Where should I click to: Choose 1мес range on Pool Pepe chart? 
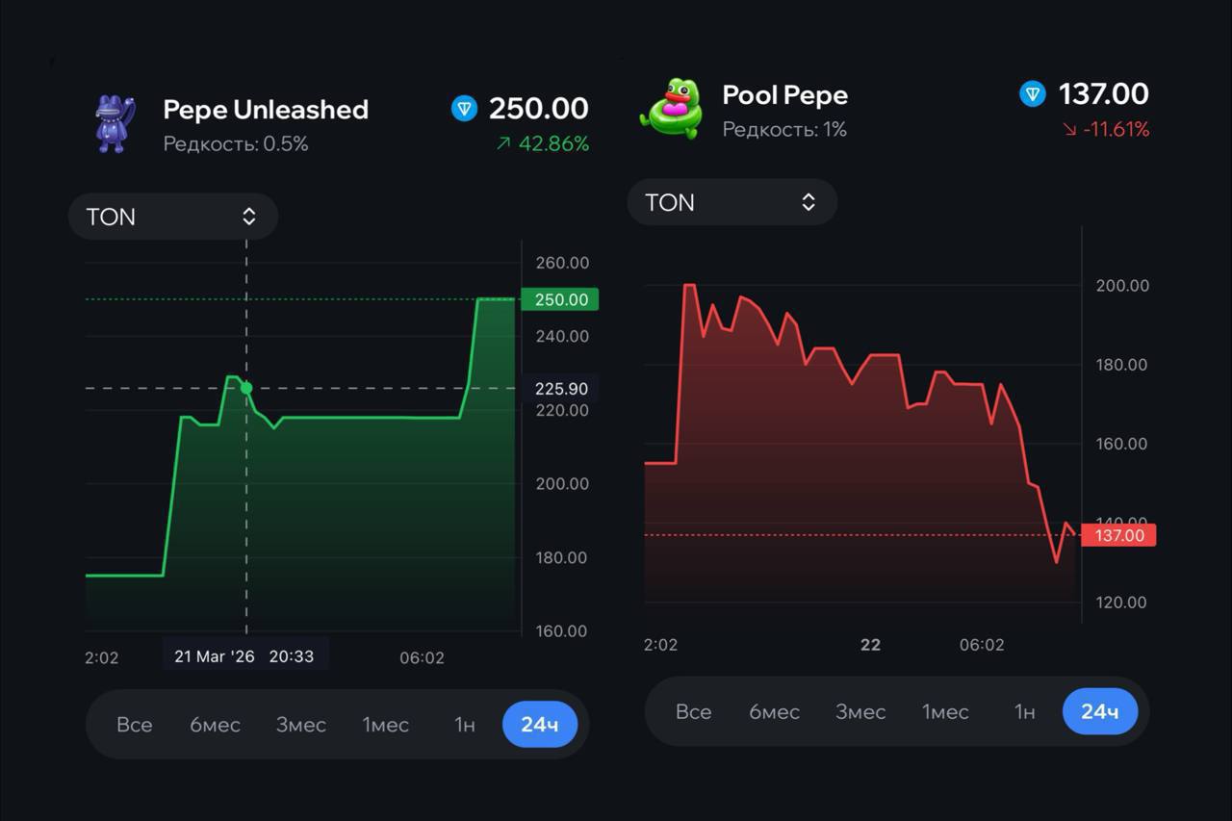tap(945, 711)
